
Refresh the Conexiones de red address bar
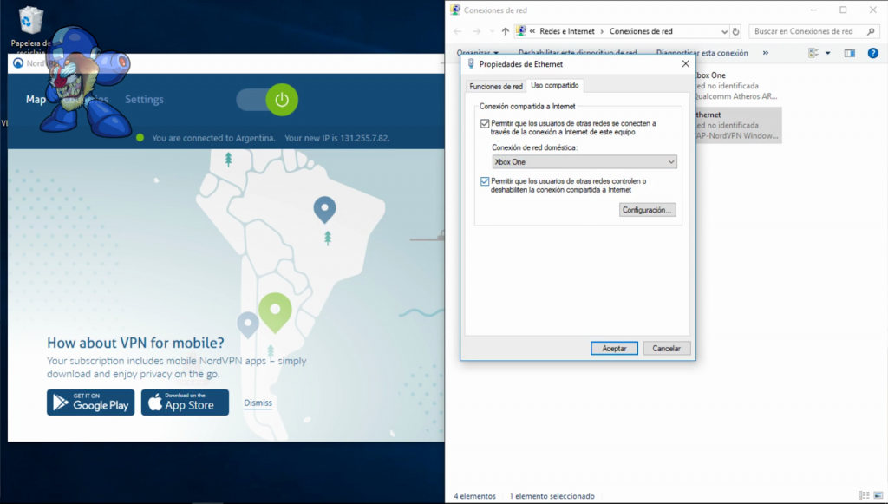click(x=736, y=31)
